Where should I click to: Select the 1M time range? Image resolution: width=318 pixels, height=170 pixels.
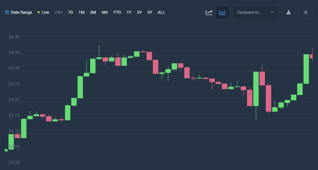click(81, 12)
